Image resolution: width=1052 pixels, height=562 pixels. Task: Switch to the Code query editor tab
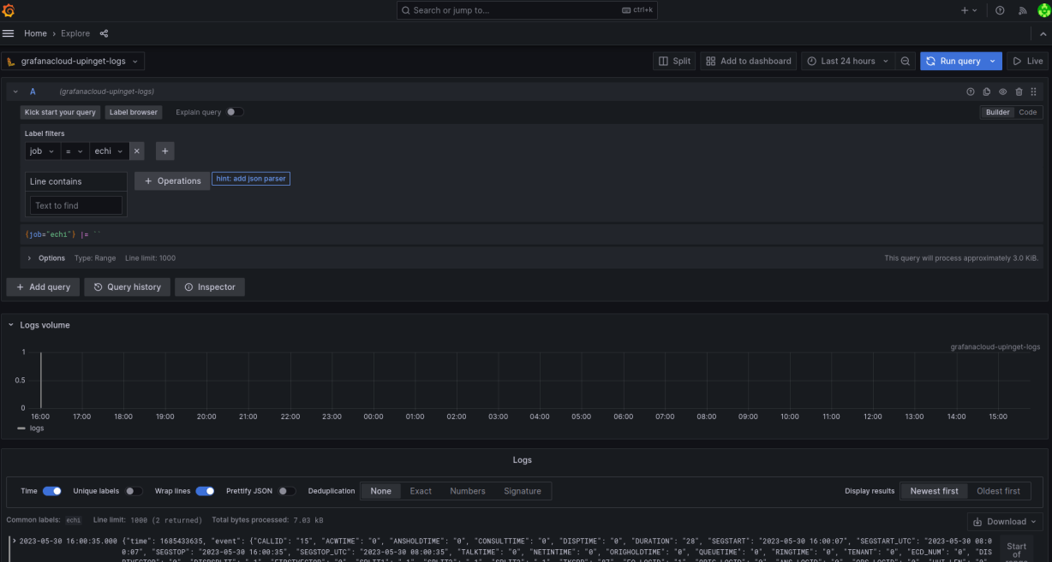(x=1028, y=112)
